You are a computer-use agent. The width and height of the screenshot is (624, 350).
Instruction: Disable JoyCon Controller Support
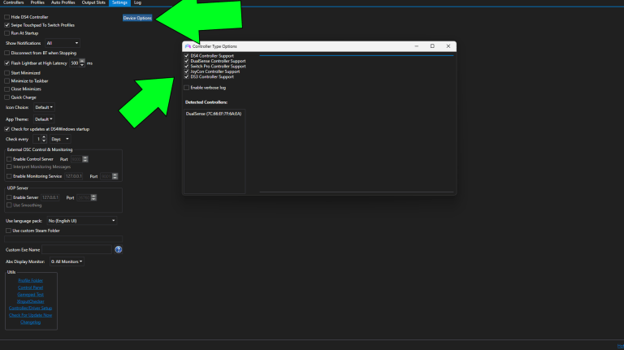[x=187, y=71]
